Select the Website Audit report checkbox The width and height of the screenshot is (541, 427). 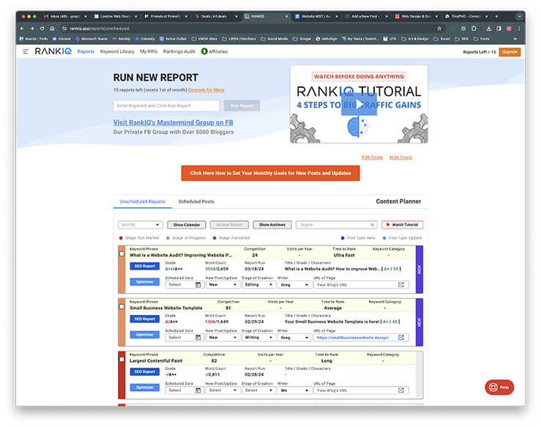point(122,253)
